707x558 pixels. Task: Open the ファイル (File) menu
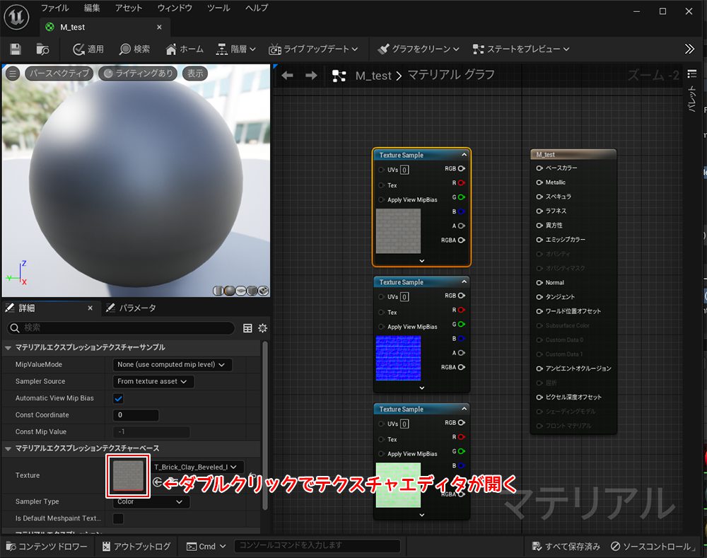click(54, 8)
